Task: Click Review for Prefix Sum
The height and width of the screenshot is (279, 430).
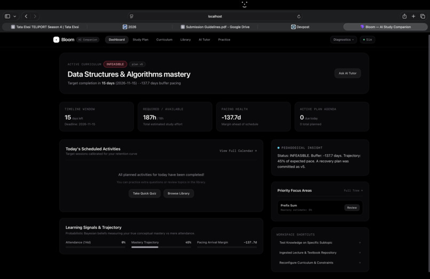Action: tap(352, 208)
